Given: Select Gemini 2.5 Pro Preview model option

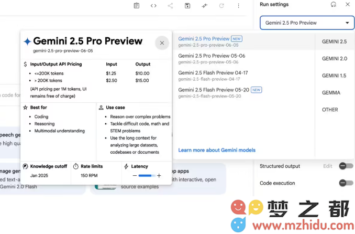Looking at the screenshot, I should (x=243, y=41).
